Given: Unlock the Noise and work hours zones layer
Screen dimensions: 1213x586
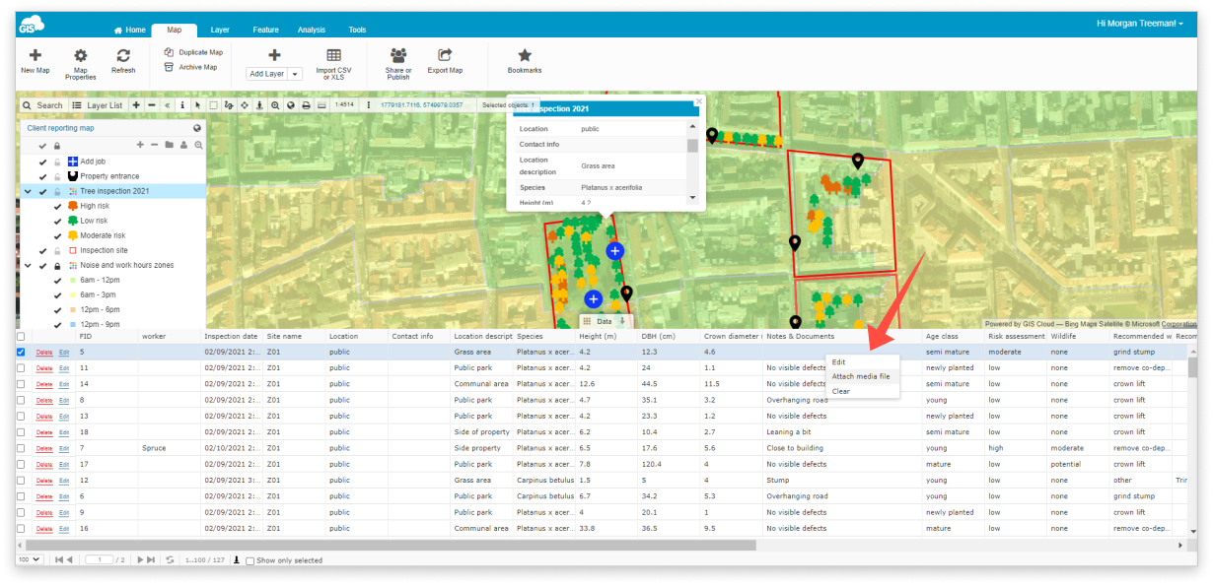Looking at the screenshot, I should click(56, 265).
